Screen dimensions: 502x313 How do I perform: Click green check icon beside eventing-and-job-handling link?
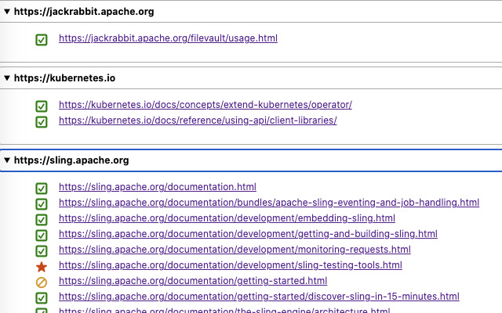click(42, 204)
